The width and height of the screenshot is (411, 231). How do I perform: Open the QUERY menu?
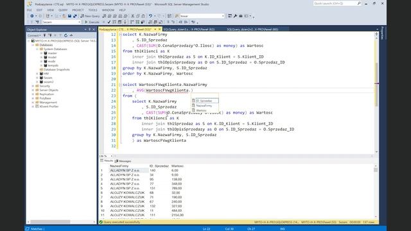click(63, 10)
